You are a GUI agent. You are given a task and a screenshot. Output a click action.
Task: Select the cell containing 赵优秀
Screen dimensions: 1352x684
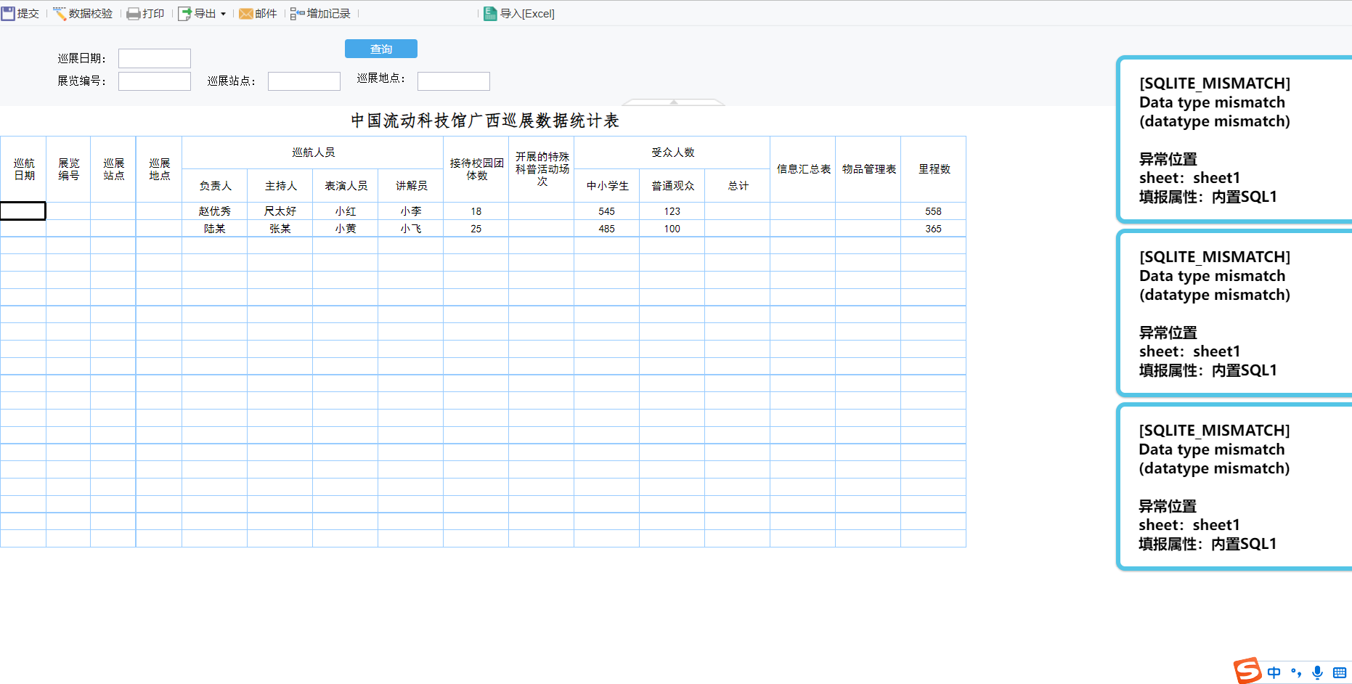[x=215, y=211]
